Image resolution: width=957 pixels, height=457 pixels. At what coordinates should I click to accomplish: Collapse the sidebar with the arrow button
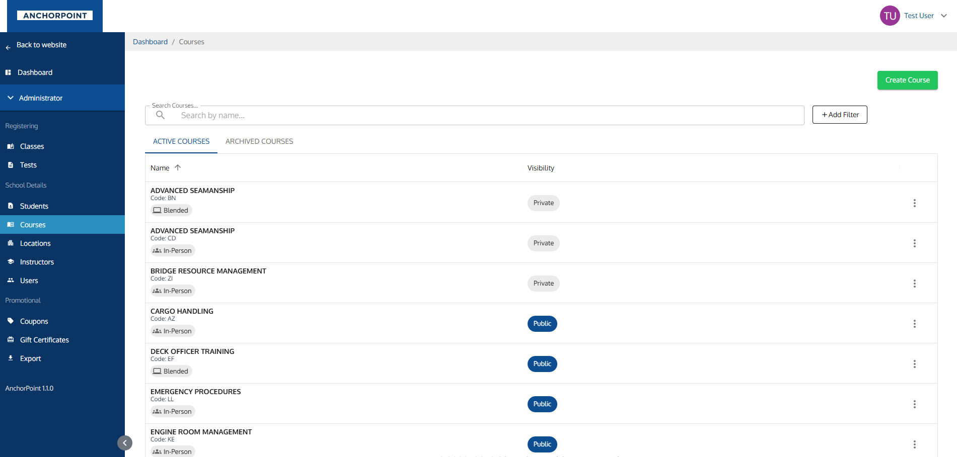click(124, 442)
